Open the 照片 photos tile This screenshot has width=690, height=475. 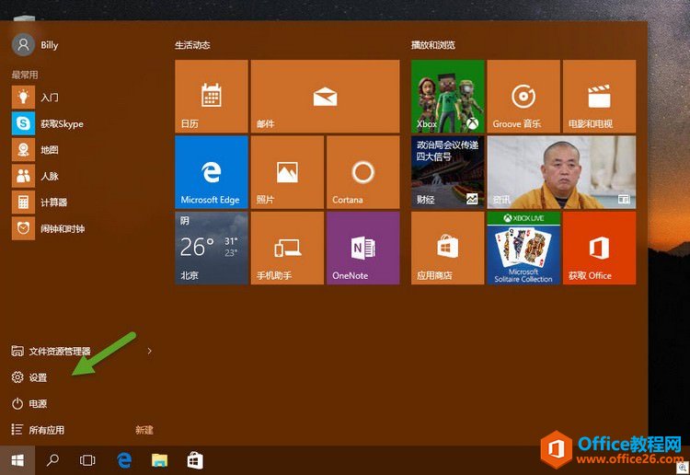[x=287, y=172]
